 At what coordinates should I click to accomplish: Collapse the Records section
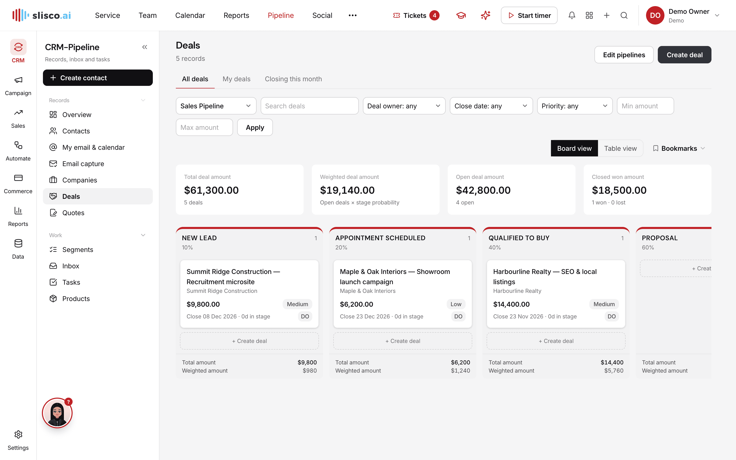click(x=143, y=100)
